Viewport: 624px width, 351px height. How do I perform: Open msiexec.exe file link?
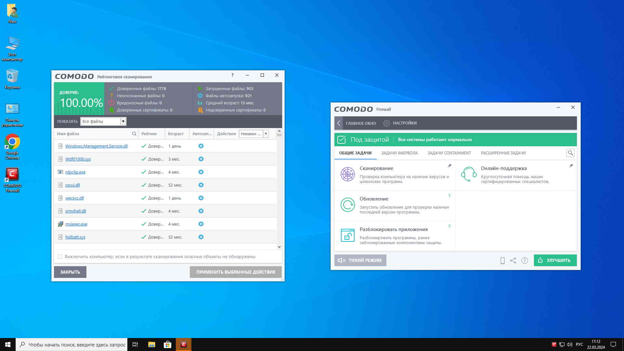[x=76, y=224]
